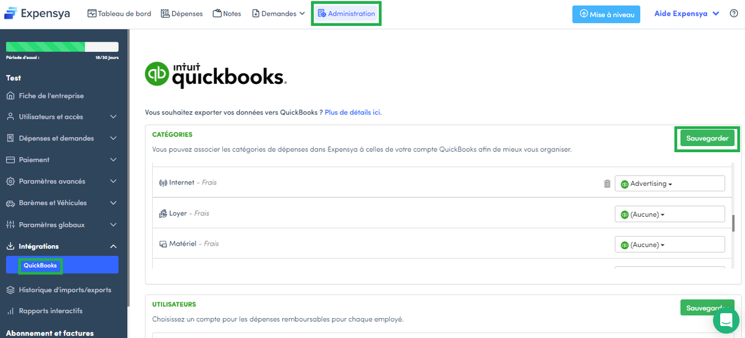The image size is (745, 338).
Task: Click the receipt icon beside Dépenses et demandes
Action: click(10, 138)
